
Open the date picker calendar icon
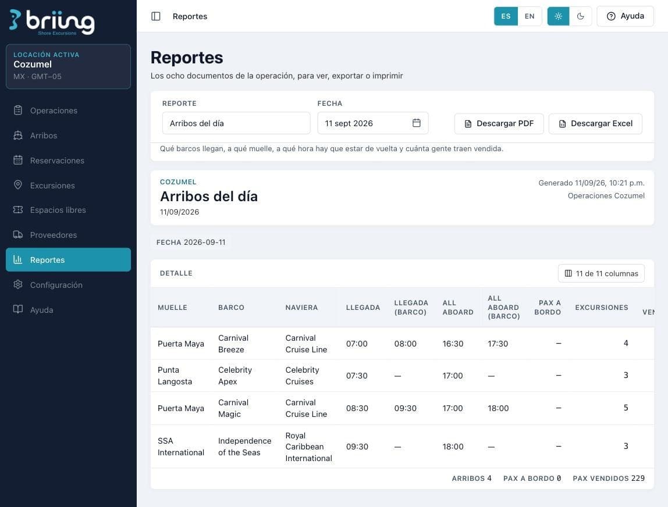(417, 123)
